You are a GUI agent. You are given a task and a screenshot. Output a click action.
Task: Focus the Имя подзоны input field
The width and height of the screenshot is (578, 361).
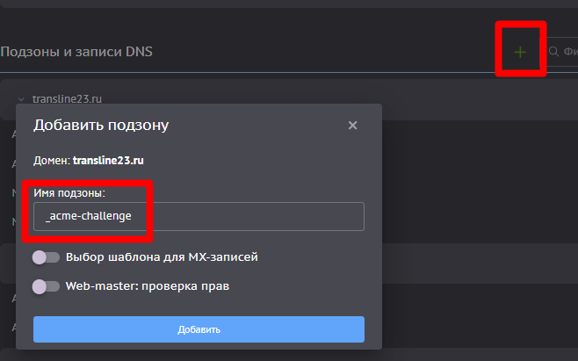199,216
